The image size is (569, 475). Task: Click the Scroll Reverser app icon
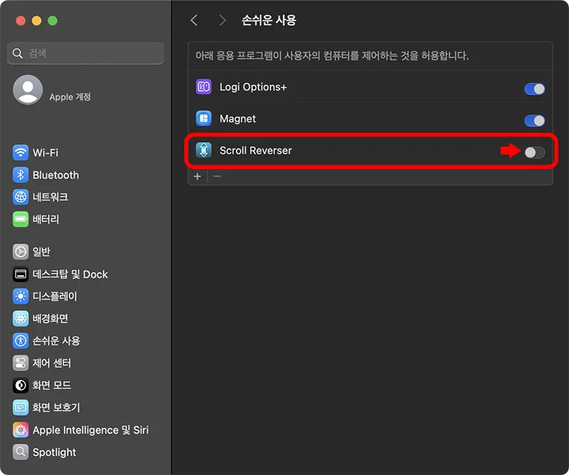205,151
